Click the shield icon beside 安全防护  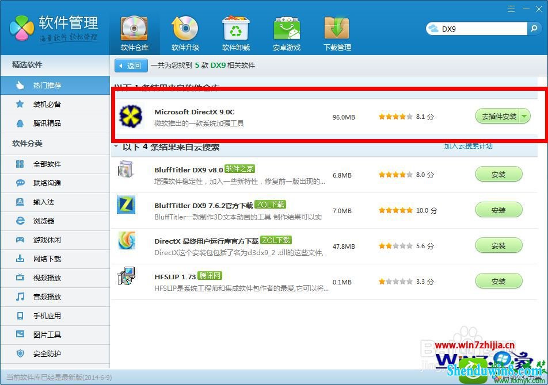[x=20, y=353]
